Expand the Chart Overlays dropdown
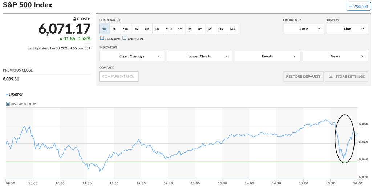Image resolution: width=372 pixels, height=187 pixels. (132, 56)
